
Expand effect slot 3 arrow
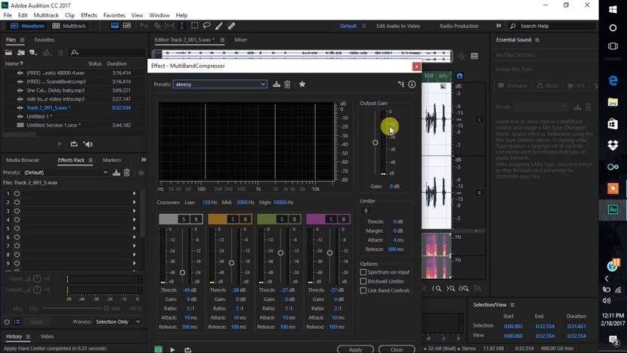[x=134, y=211]
